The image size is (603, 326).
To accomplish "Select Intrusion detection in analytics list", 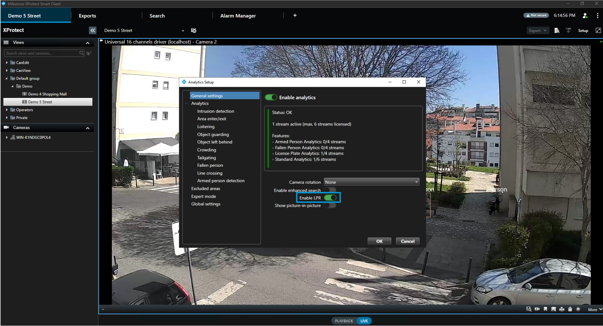I will 215,111.
